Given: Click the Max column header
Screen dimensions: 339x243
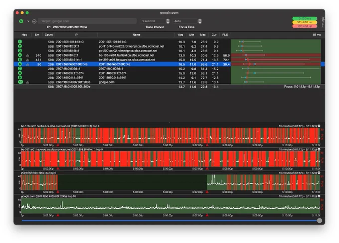Looking at the screenshot, I should [x=203, y=35].
